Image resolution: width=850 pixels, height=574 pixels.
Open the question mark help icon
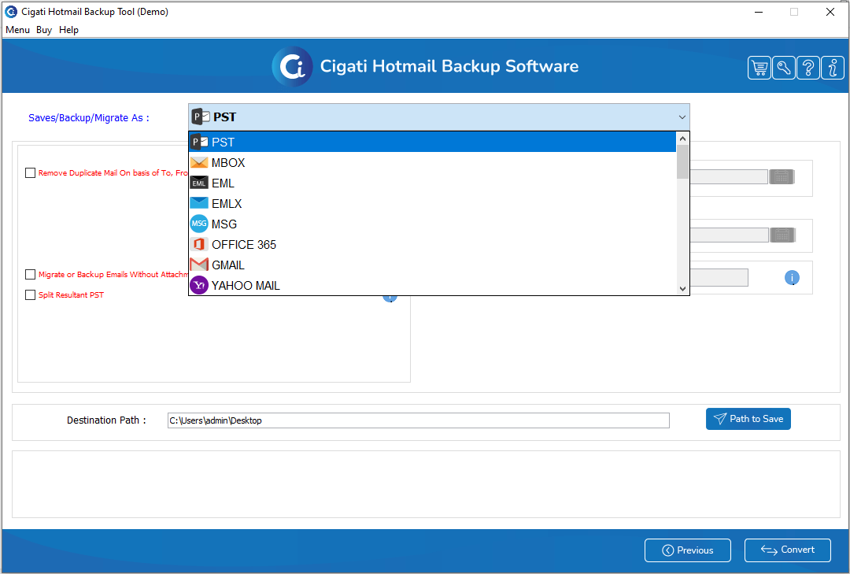(807, 68)
